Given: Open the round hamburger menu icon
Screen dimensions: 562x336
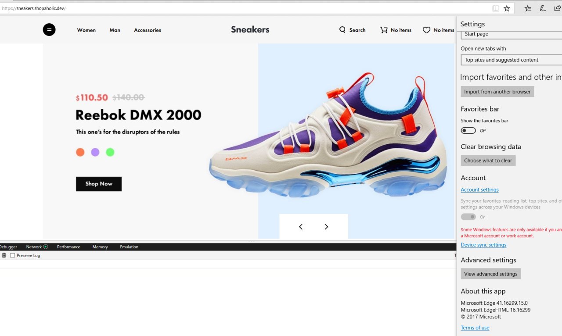Looking at the screenshot, I should [x=49, y=30].
